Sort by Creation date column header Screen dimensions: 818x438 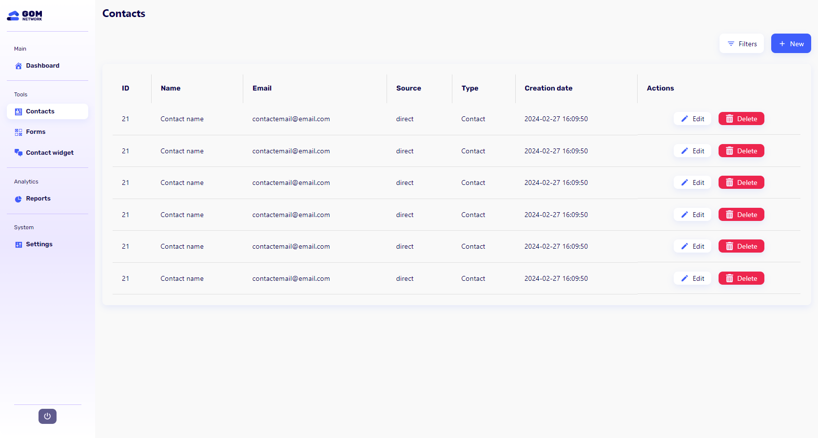tap(548, 88)
